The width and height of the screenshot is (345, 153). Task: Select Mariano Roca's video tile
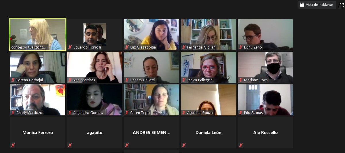[265, 67]
